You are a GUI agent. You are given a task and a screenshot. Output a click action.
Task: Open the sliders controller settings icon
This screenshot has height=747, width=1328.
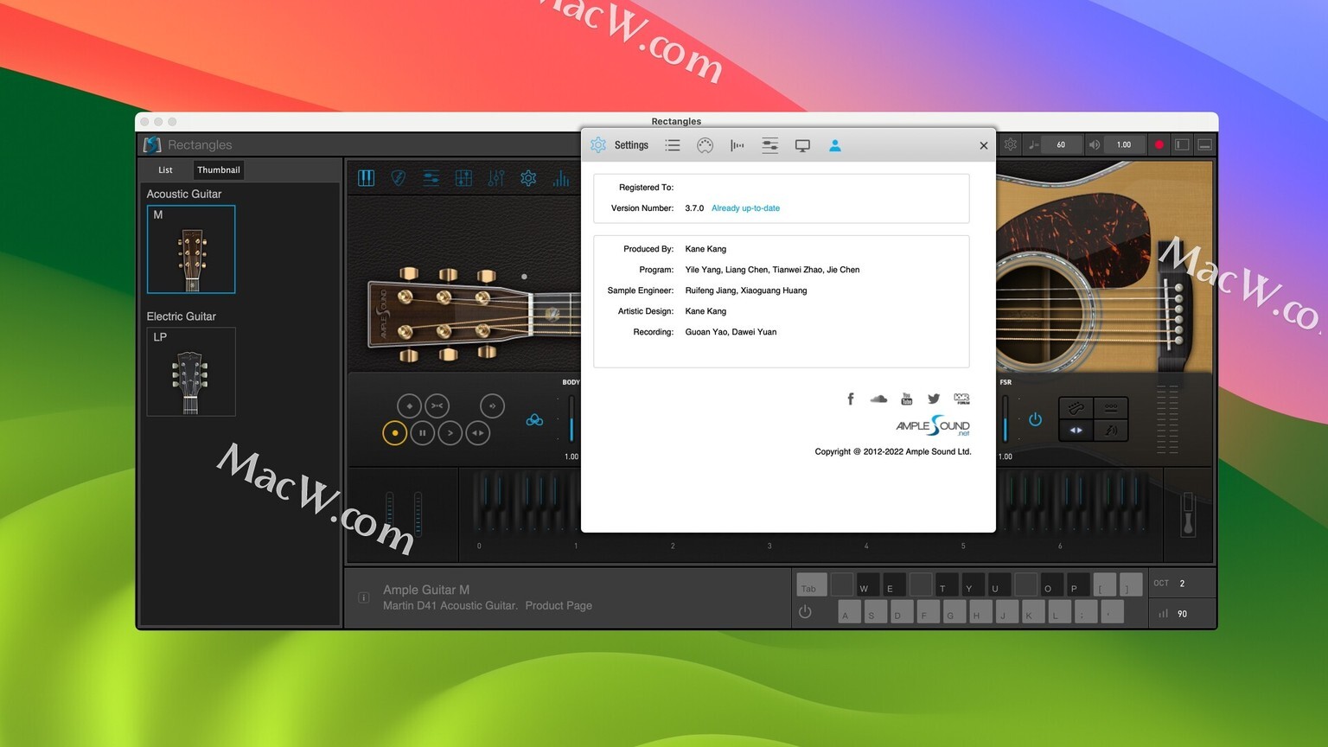pos(769,145)
